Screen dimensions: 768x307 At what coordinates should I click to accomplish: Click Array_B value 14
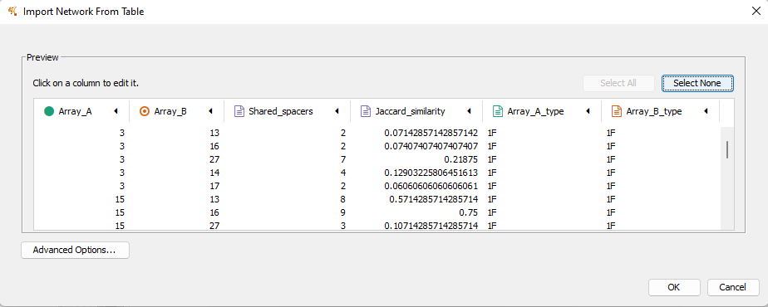(214, 173)
